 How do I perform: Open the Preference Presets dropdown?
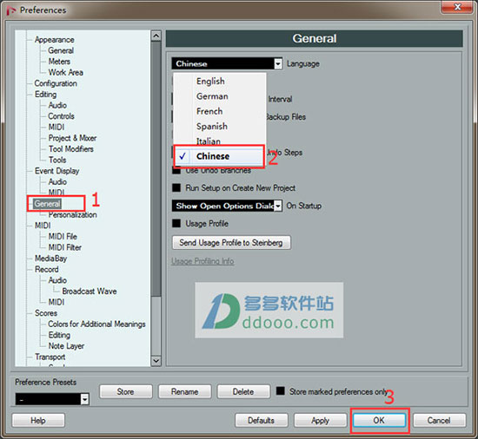click(x=85, y=399)
